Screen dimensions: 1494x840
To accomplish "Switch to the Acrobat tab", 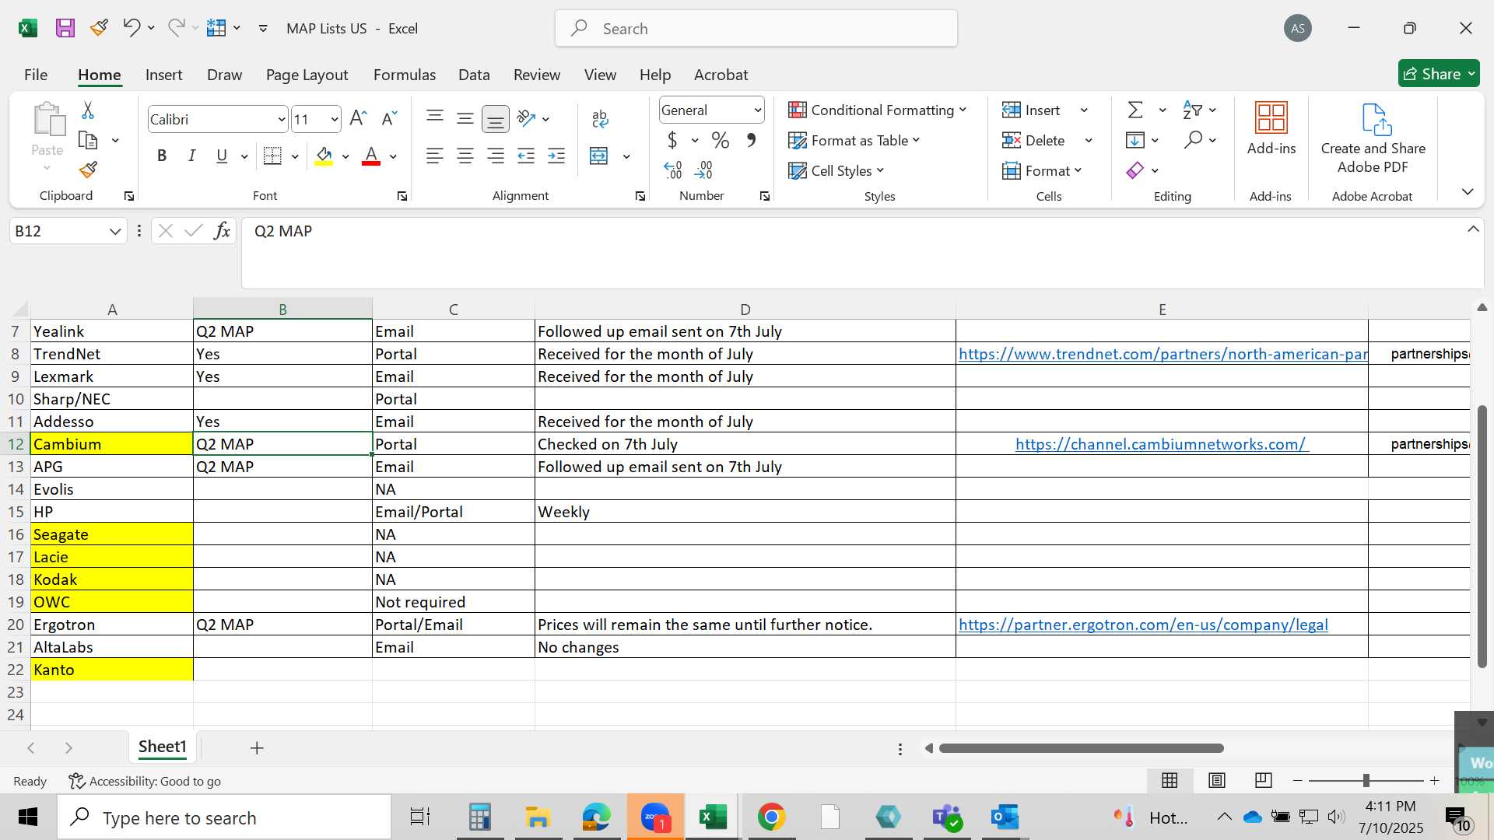I will [721, 75].
